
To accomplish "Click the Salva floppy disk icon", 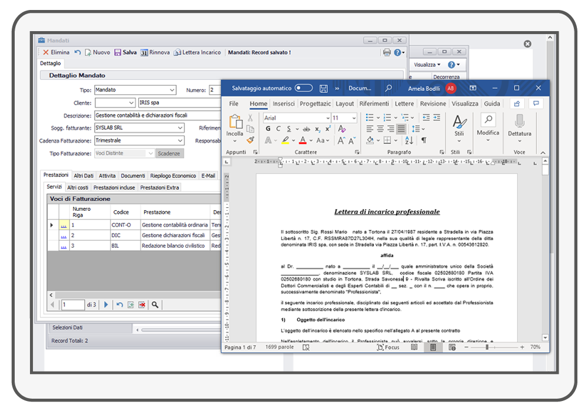I will (118, 52).
